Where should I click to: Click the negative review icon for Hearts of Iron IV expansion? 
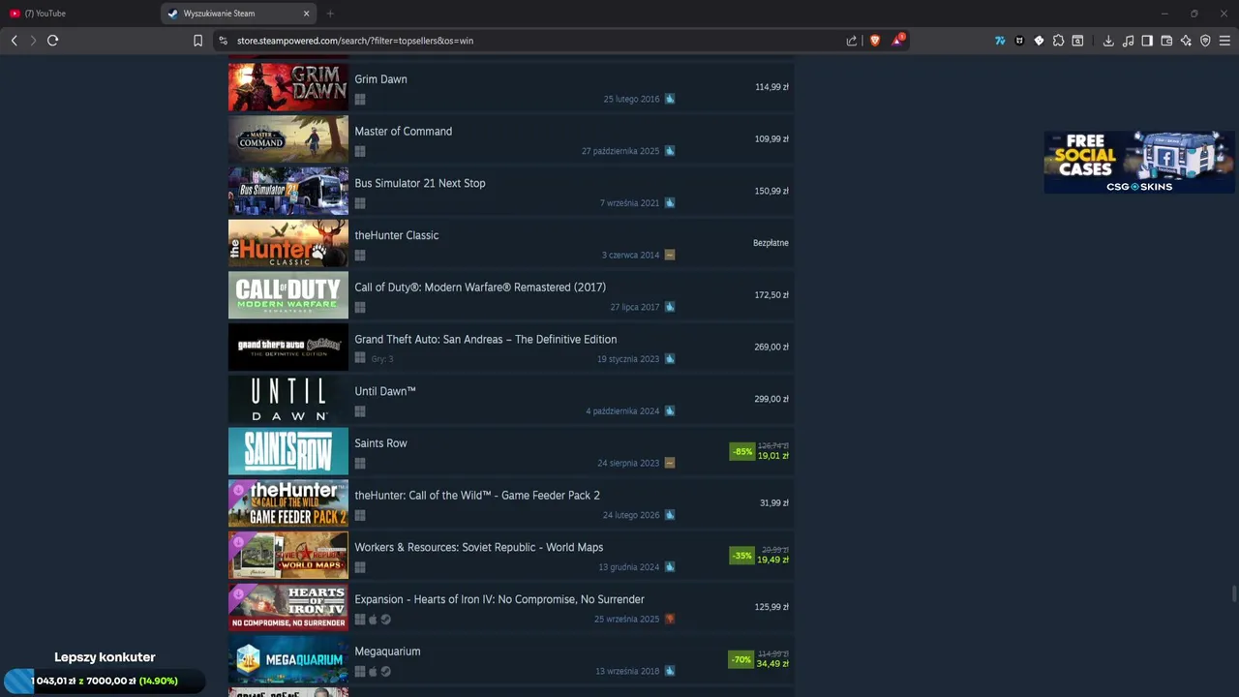[670, 619]
